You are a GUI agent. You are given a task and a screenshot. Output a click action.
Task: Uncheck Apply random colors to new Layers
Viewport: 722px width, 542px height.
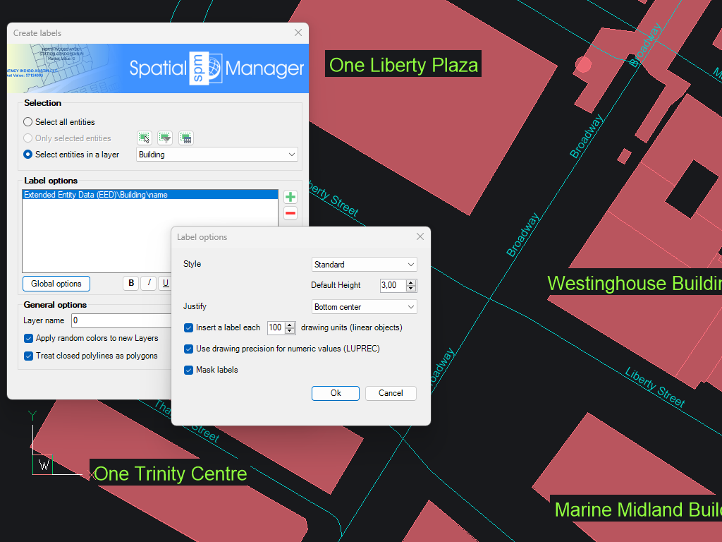tap(28, 338)
